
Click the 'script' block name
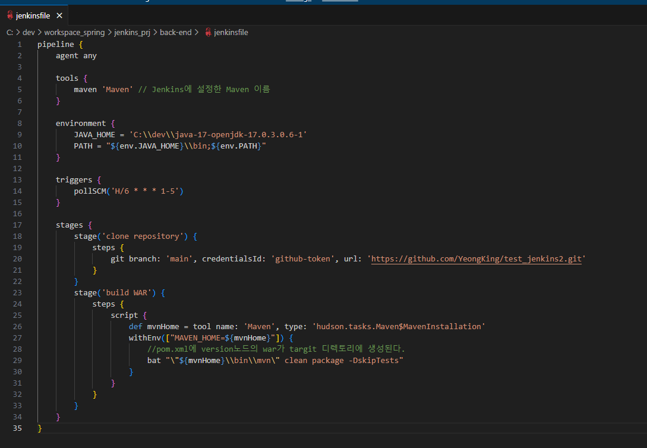[124, 315]
